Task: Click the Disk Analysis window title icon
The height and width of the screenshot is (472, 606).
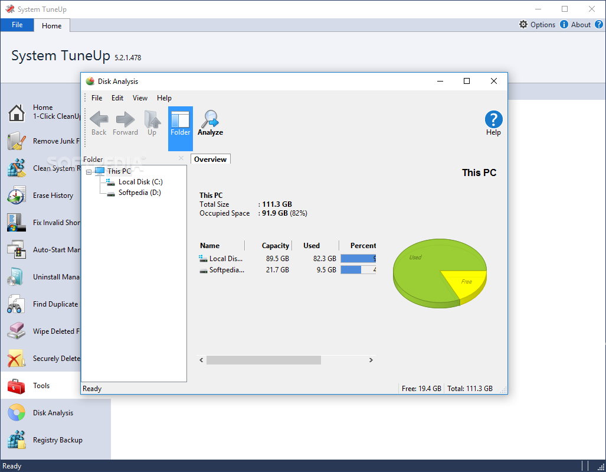Action: click(x=90, y=82)
